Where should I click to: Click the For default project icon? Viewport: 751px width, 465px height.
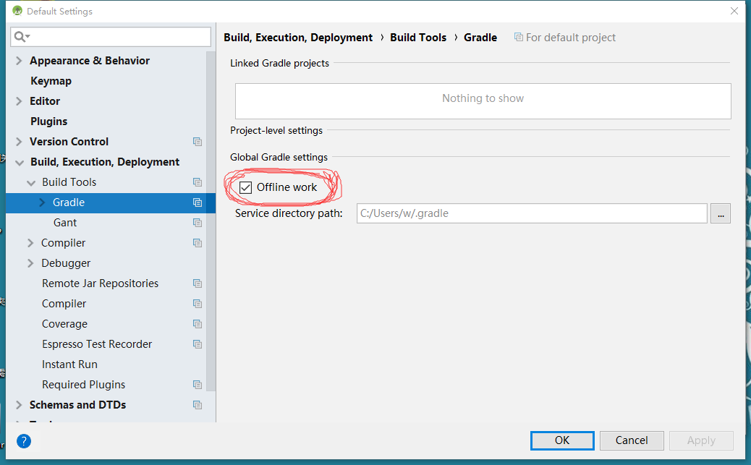tap(518, 37)
